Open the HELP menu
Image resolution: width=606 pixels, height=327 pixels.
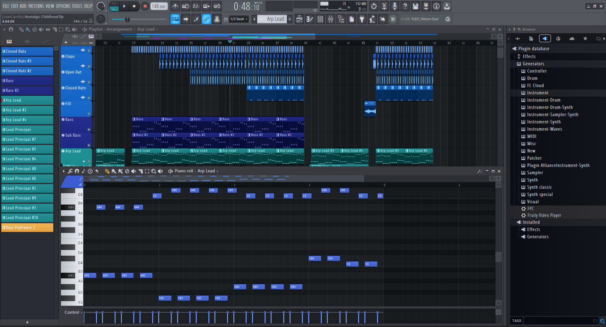(x=88, y=6)
